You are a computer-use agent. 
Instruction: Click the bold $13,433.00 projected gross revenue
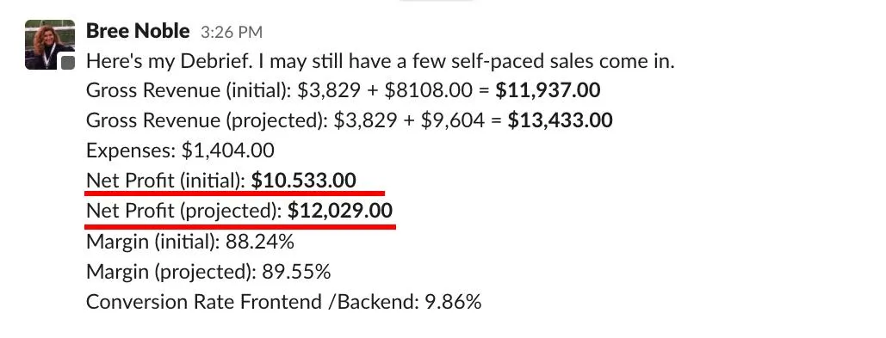pyautogui.click(x=560, y=120)
